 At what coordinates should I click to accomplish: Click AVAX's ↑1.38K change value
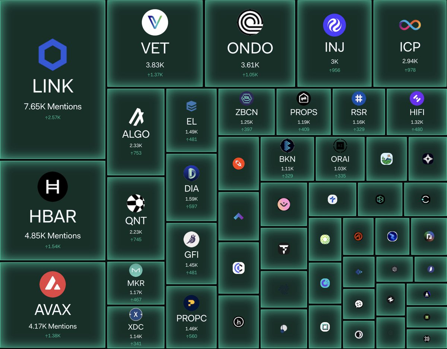click(53, 336)
